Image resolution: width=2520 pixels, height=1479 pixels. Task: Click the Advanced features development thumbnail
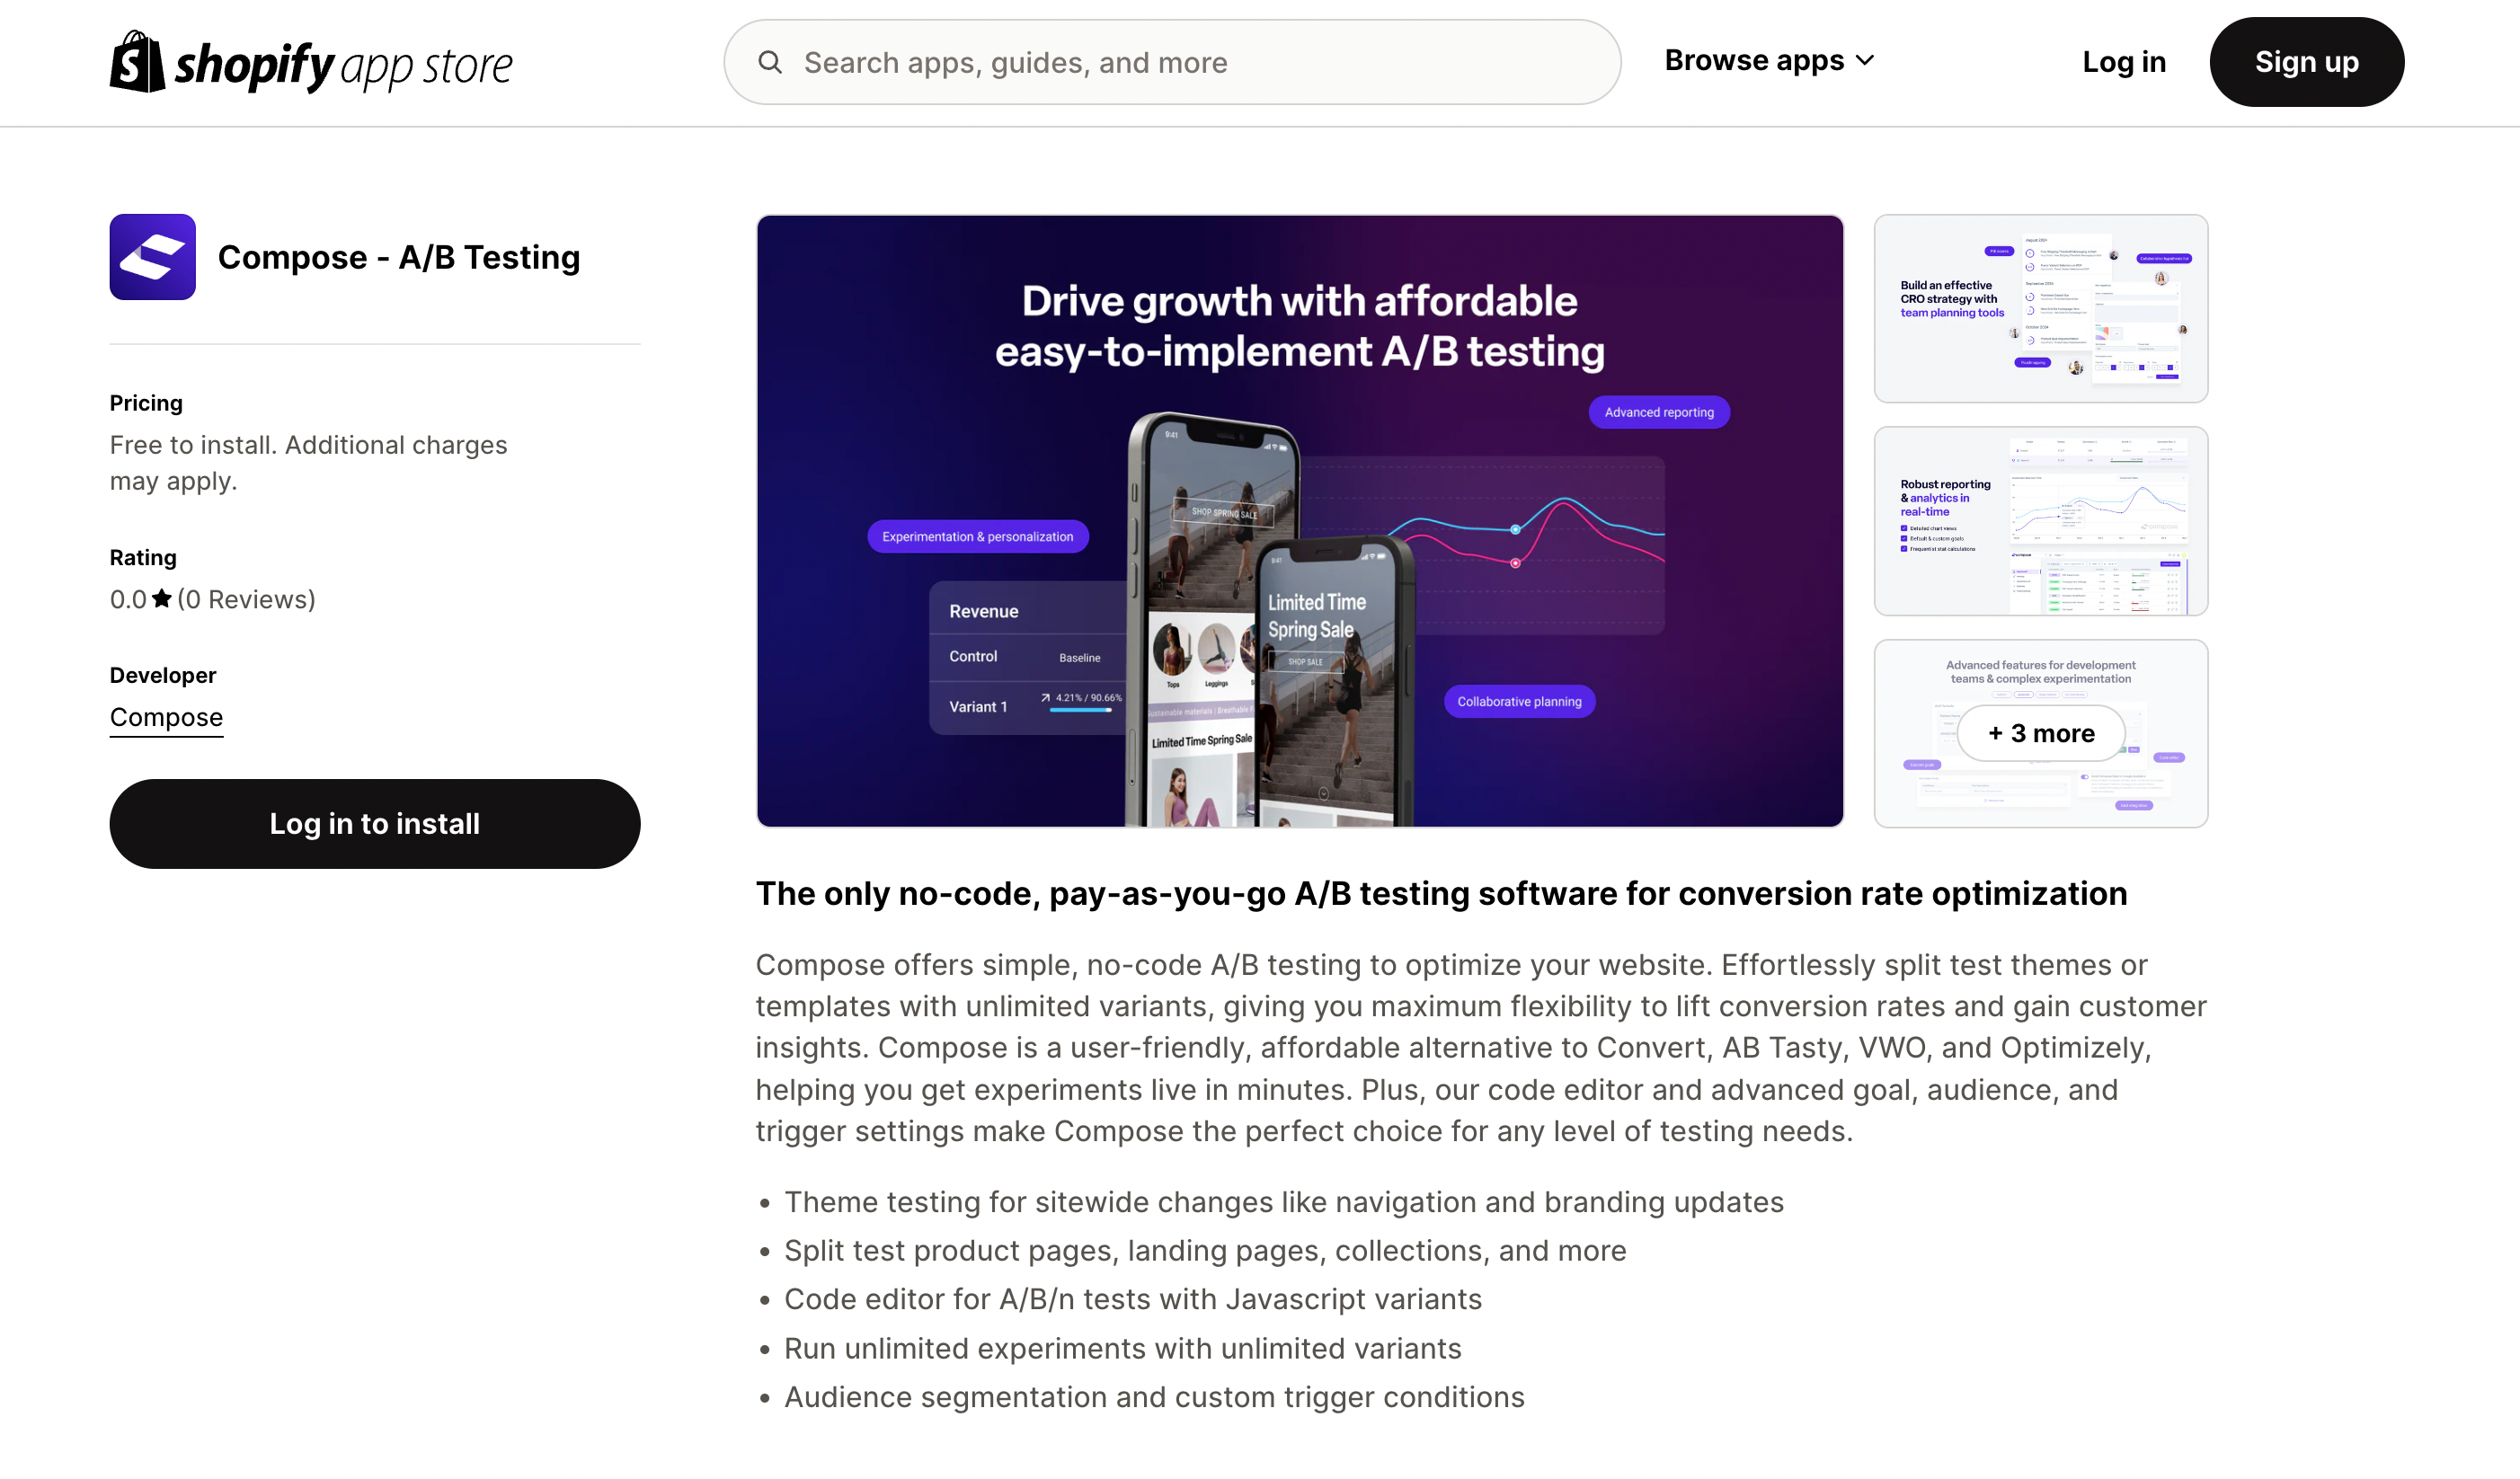tap(2039, 732)
